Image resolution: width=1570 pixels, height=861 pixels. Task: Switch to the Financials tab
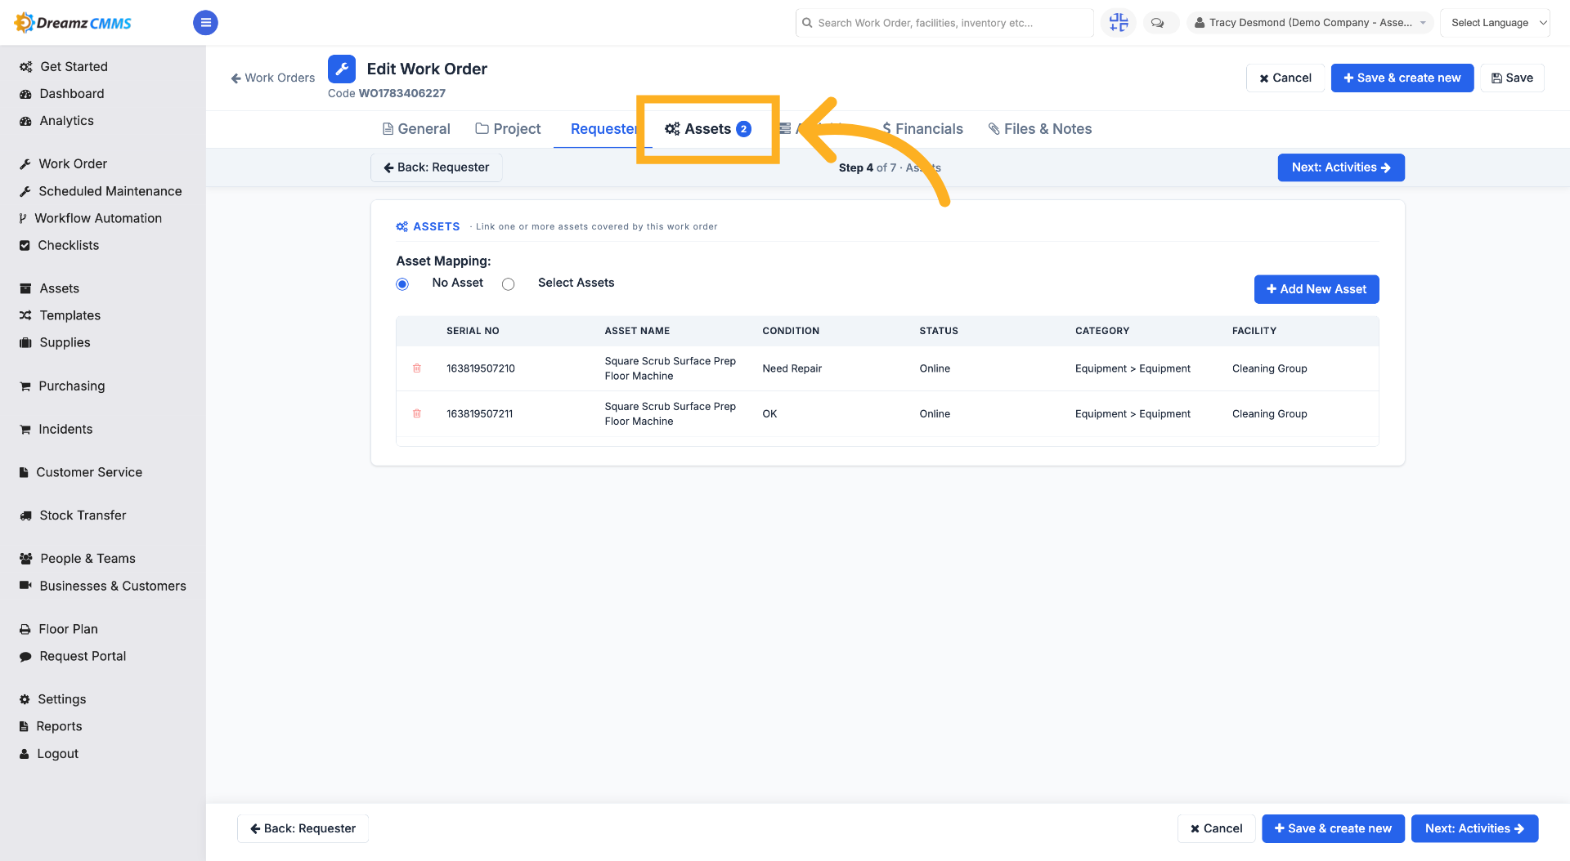click(922, 129)
